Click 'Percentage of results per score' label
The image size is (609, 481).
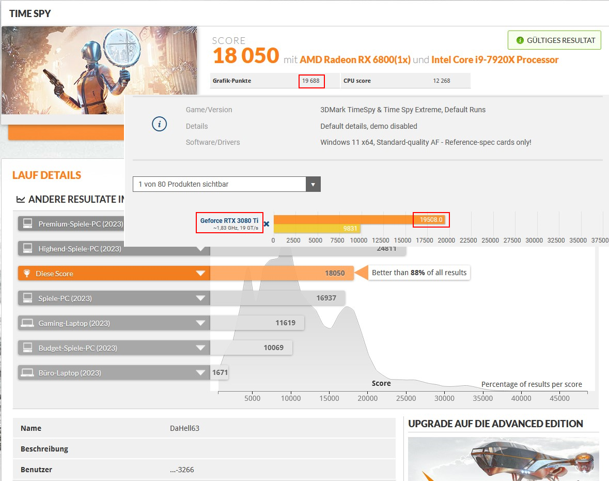532,384
